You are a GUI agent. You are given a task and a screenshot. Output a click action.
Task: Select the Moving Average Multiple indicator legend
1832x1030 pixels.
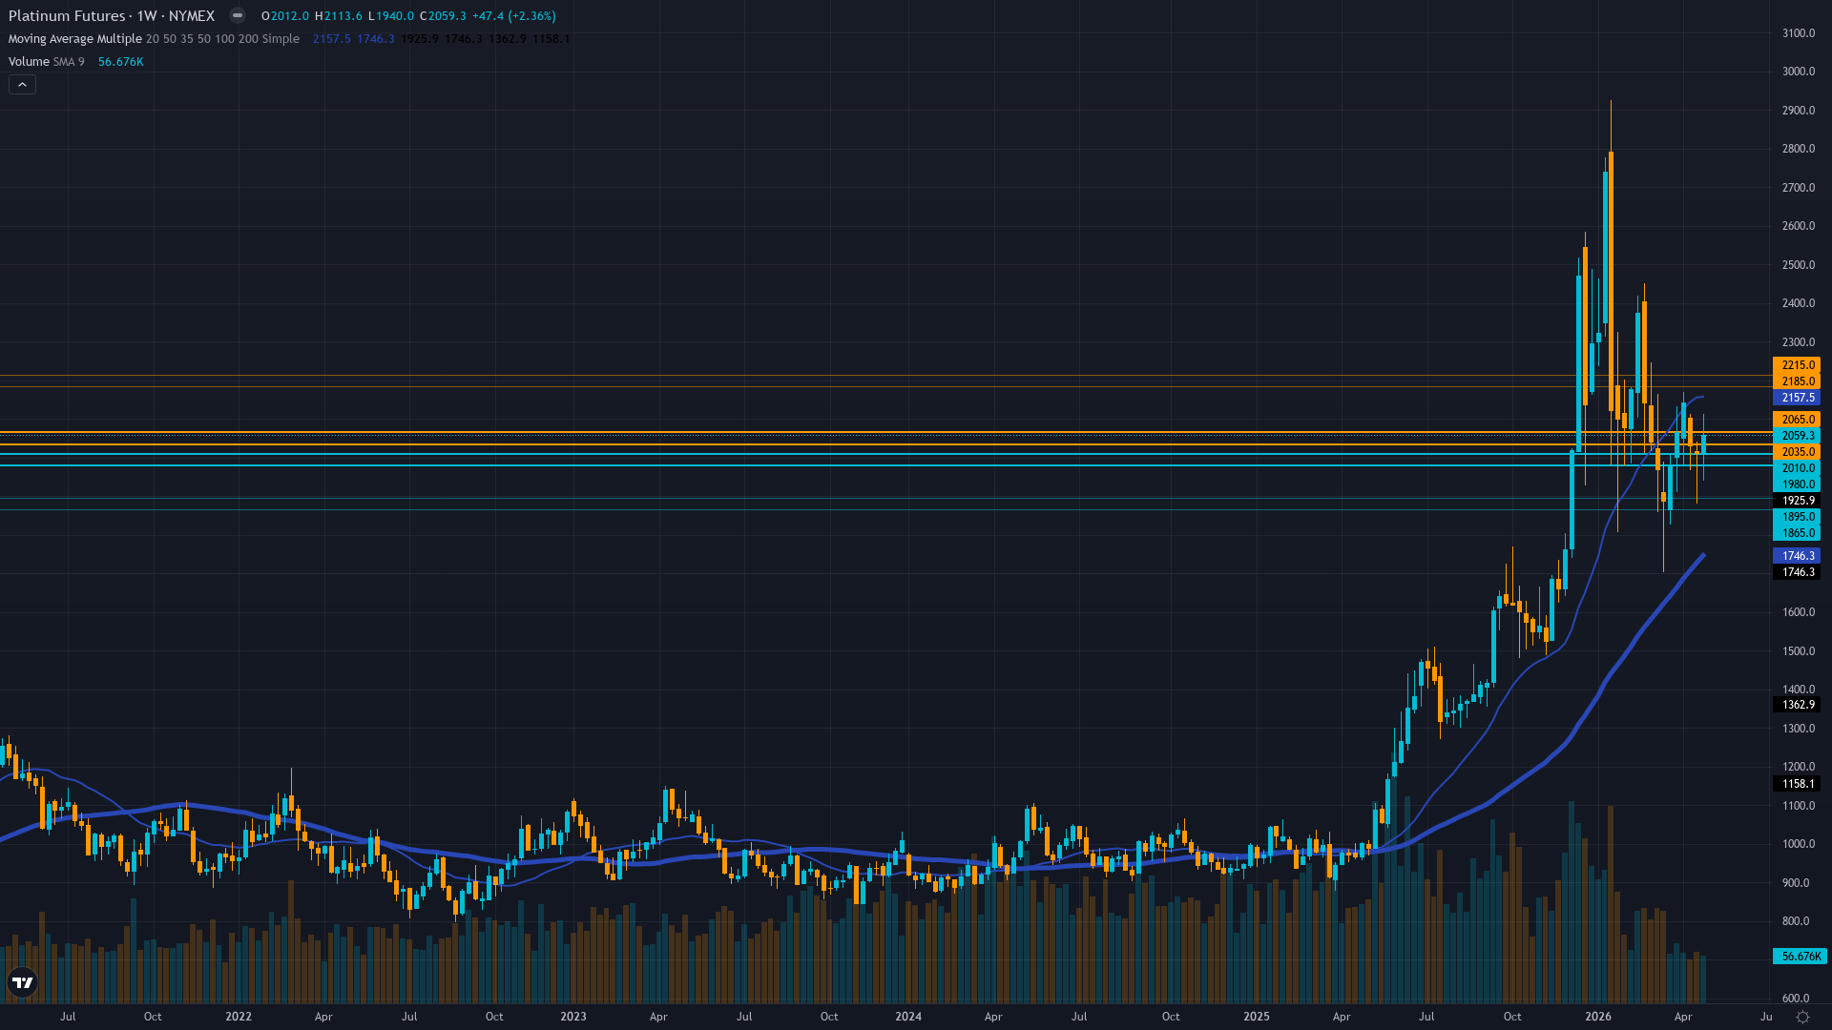click(154, 39)
